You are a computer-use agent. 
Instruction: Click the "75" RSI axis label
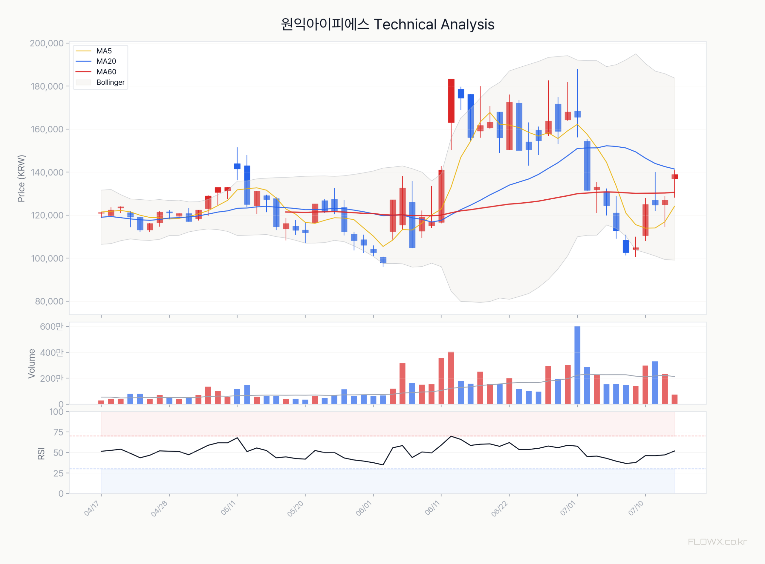click(x=59, y=432)
